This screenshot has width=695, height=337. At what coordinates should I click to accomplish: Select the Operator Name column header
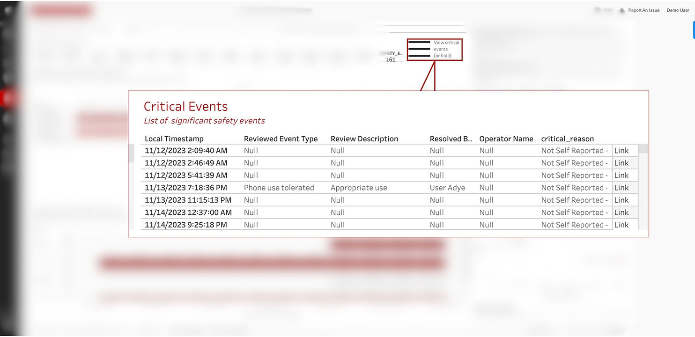coord(506,139)
